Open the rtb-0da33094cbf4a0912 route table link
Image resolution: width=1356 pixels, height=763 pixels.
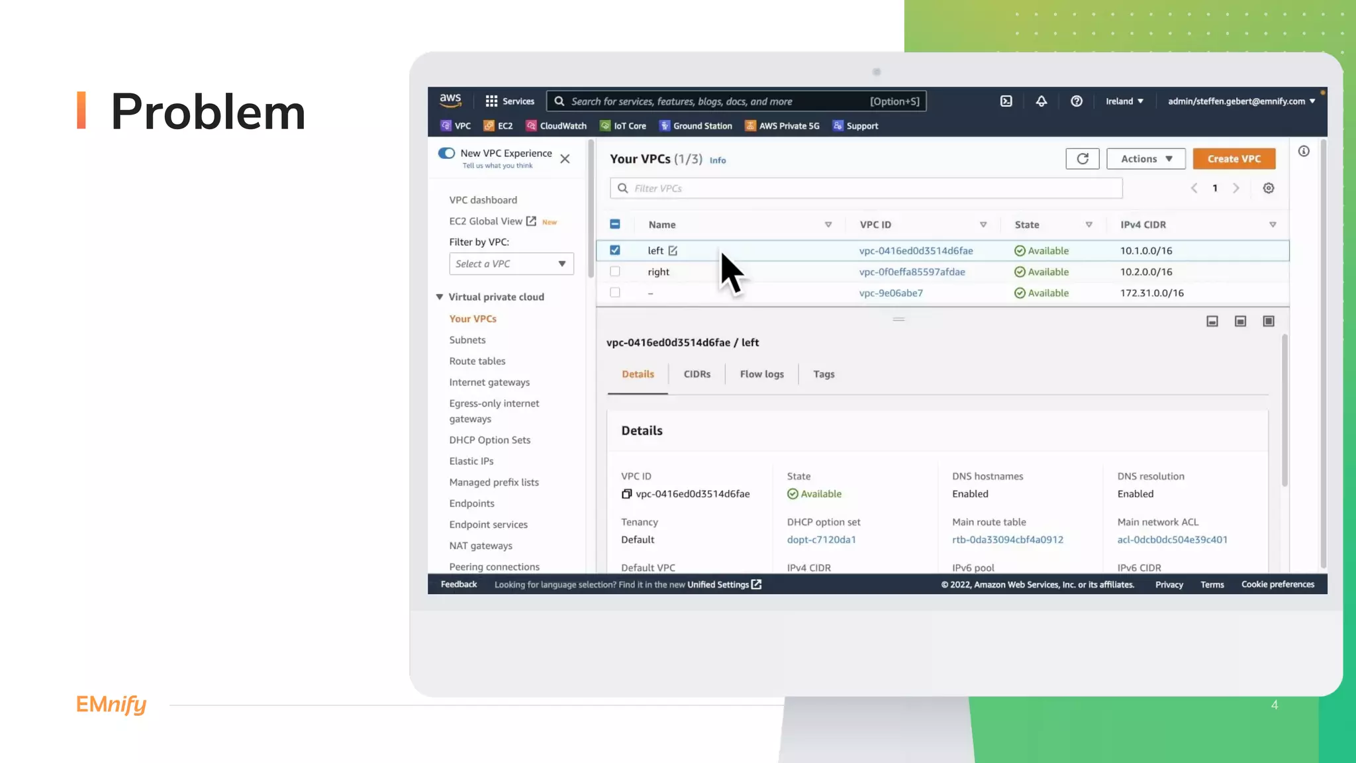pos(1007,540)
